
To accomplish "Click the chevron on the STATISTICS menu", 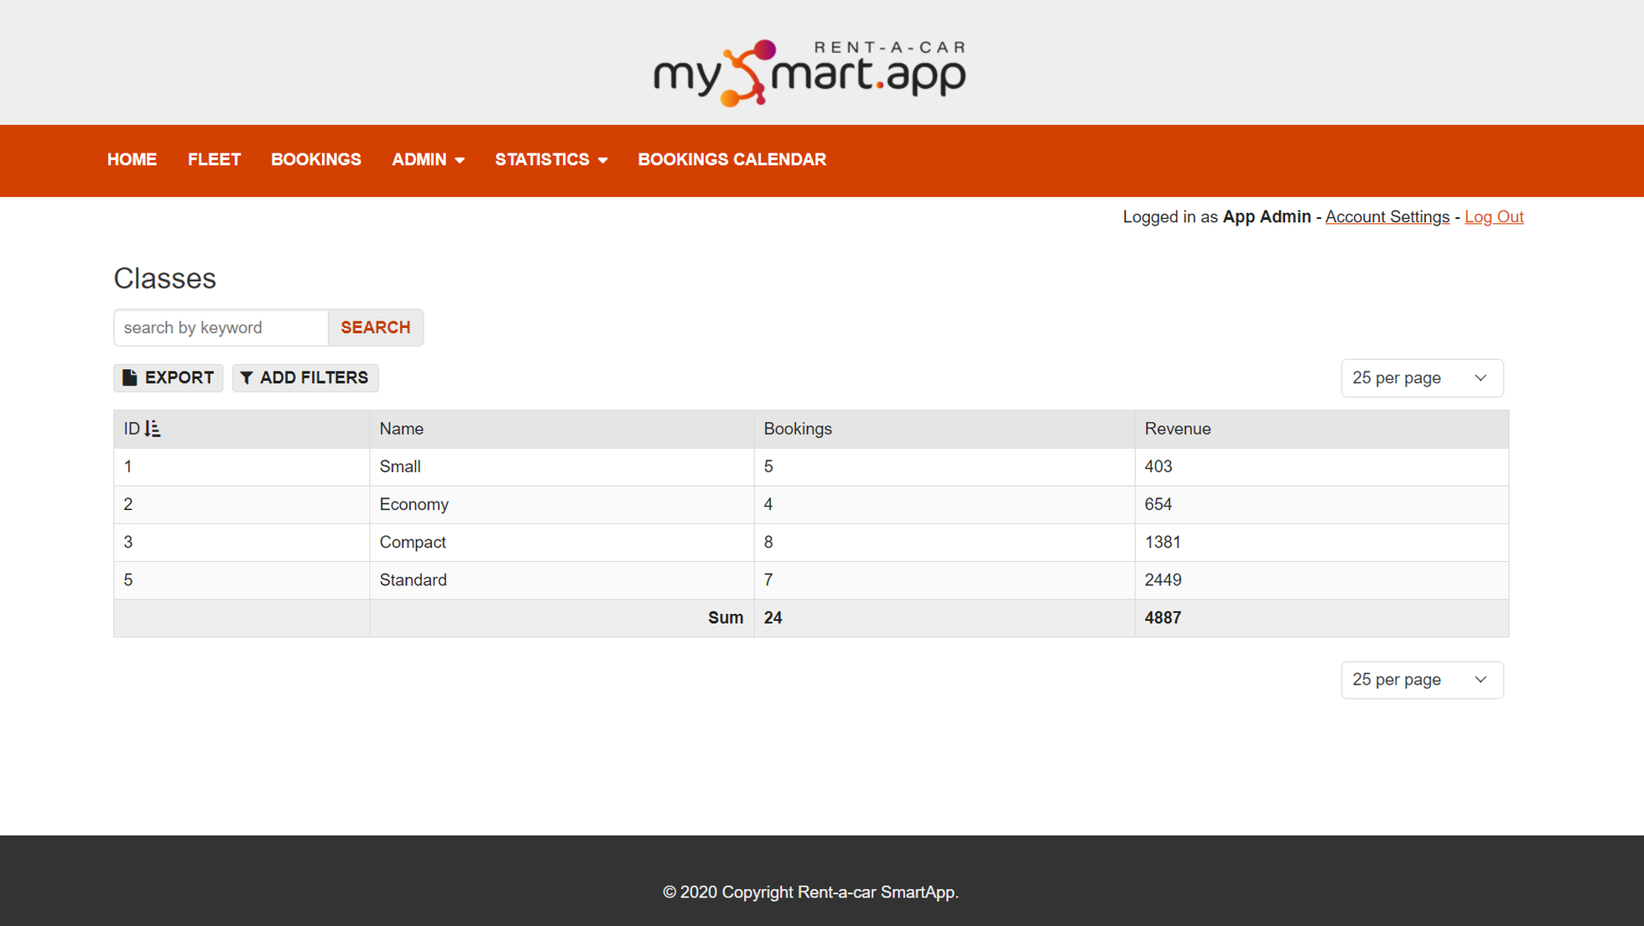I will pos(601,159).
